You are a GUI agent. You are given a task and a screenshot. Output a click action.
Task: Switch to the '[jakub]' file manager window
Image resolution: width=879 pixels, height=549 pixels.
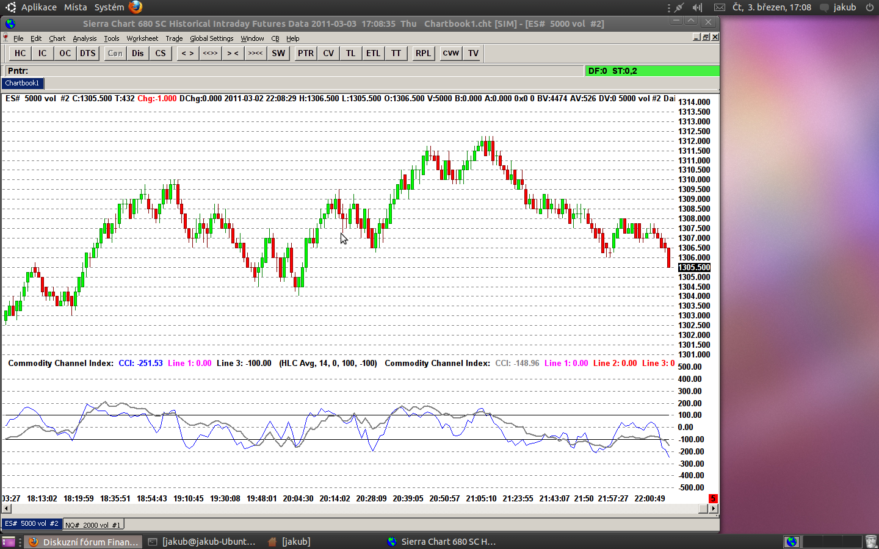tap(289, 542)
